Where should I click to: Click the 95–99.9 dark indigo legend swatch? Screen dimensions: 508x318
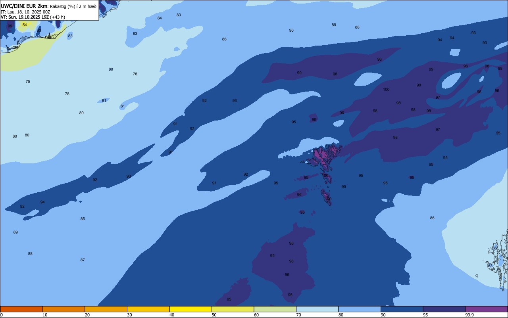click(444, 309)
